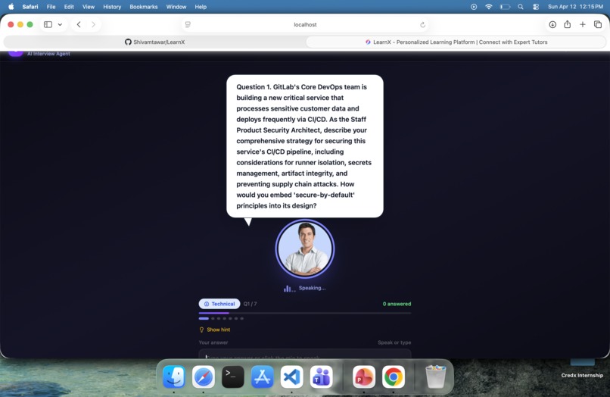Open the Help menu
610x397 pixels.
201,7
